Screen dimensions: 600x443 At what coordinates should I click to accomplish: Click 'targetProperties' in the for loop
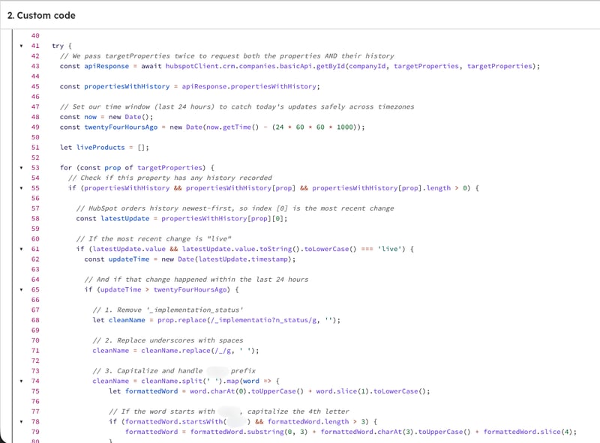169,168
